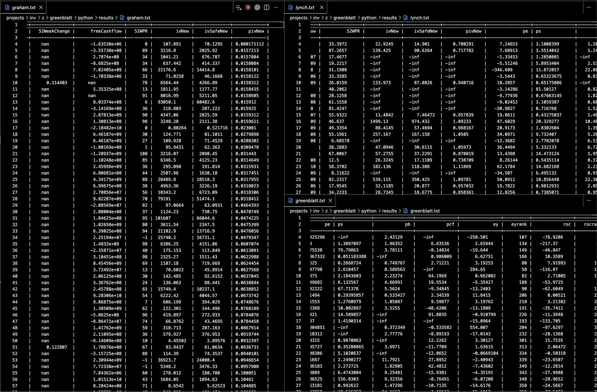
Task: Click '101607' value in graham.txt
Action: point(163,218)
